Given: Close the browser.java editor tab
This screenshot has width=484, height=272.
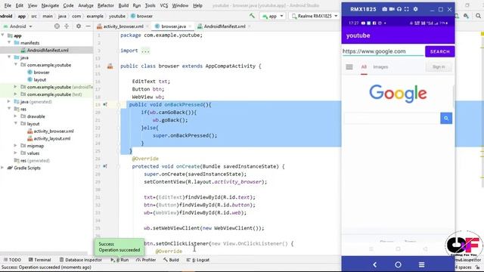Looking at the screenshot, I should click(190, 26).
